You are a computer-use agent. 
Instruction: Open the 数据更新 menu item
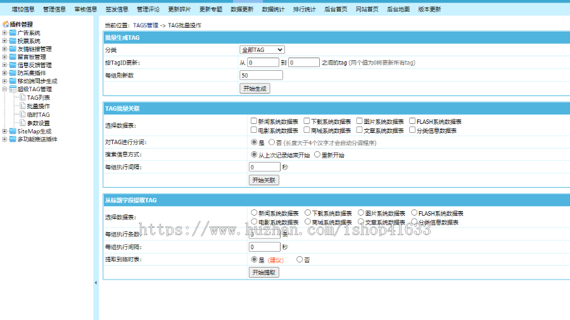242,9
